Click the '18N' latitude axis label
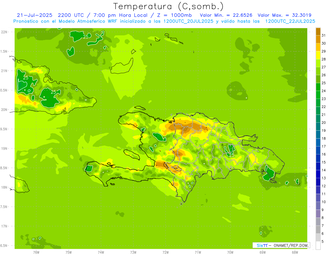 click(x=4, y=187)
